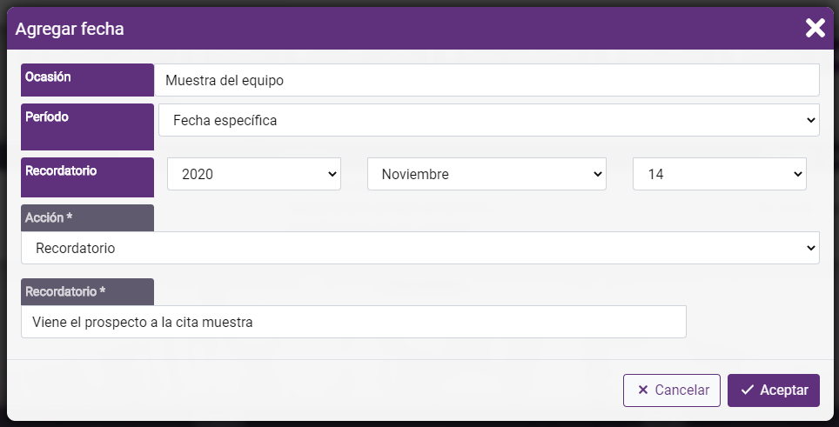
Task: Click the Agregar fecha dialog title
Action: click(x=70, y=29)
